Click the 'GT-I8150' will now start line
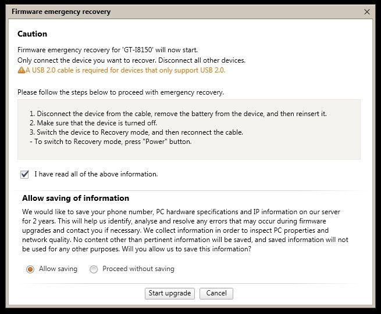 108,50
